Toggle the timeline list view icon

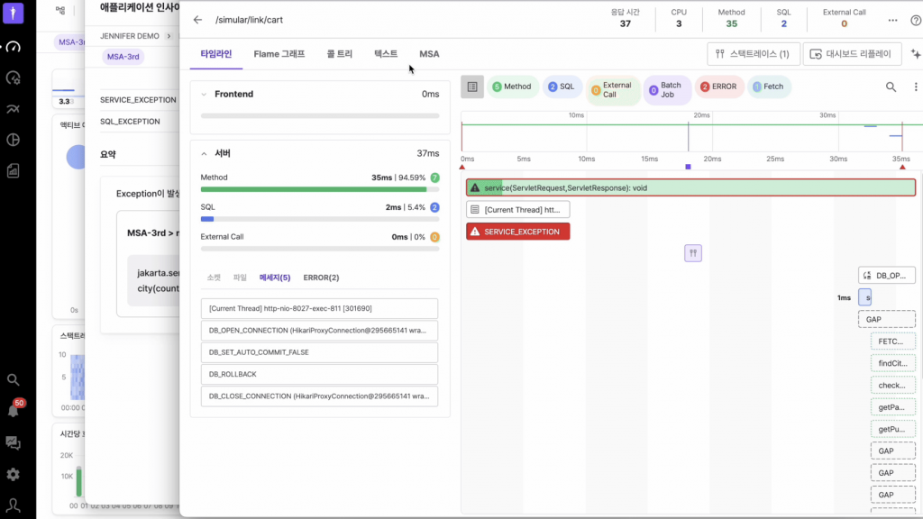point(472,86)
